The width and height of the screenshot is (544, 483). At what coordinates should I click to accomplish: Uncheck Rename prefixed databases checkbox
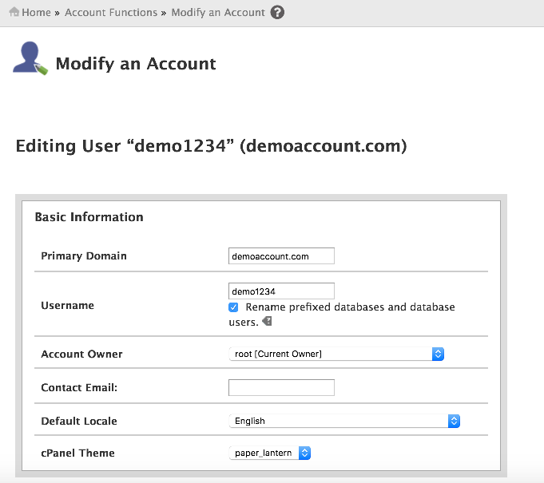click(x=233, y=307)
